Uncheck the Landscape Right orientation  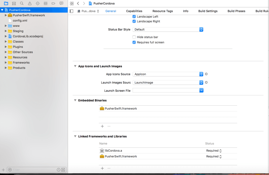pyautogui.click(x=134, y=21)
